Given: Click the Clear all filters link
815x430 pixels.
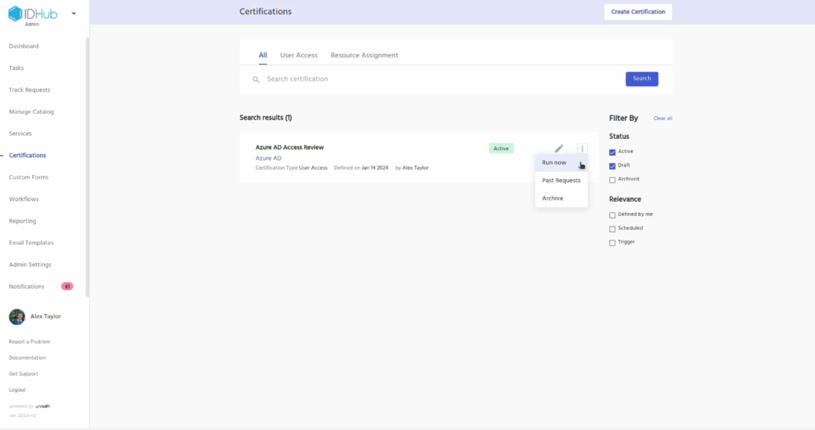Looking at the screenshot, I should coord(662,118).
